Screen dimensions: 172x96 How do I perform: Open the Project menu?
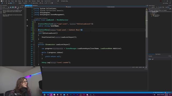coord(12,1)
